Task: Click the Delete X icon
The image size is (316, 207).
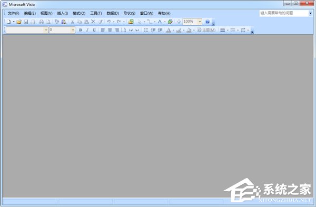Action: click(x=93, y=22)
